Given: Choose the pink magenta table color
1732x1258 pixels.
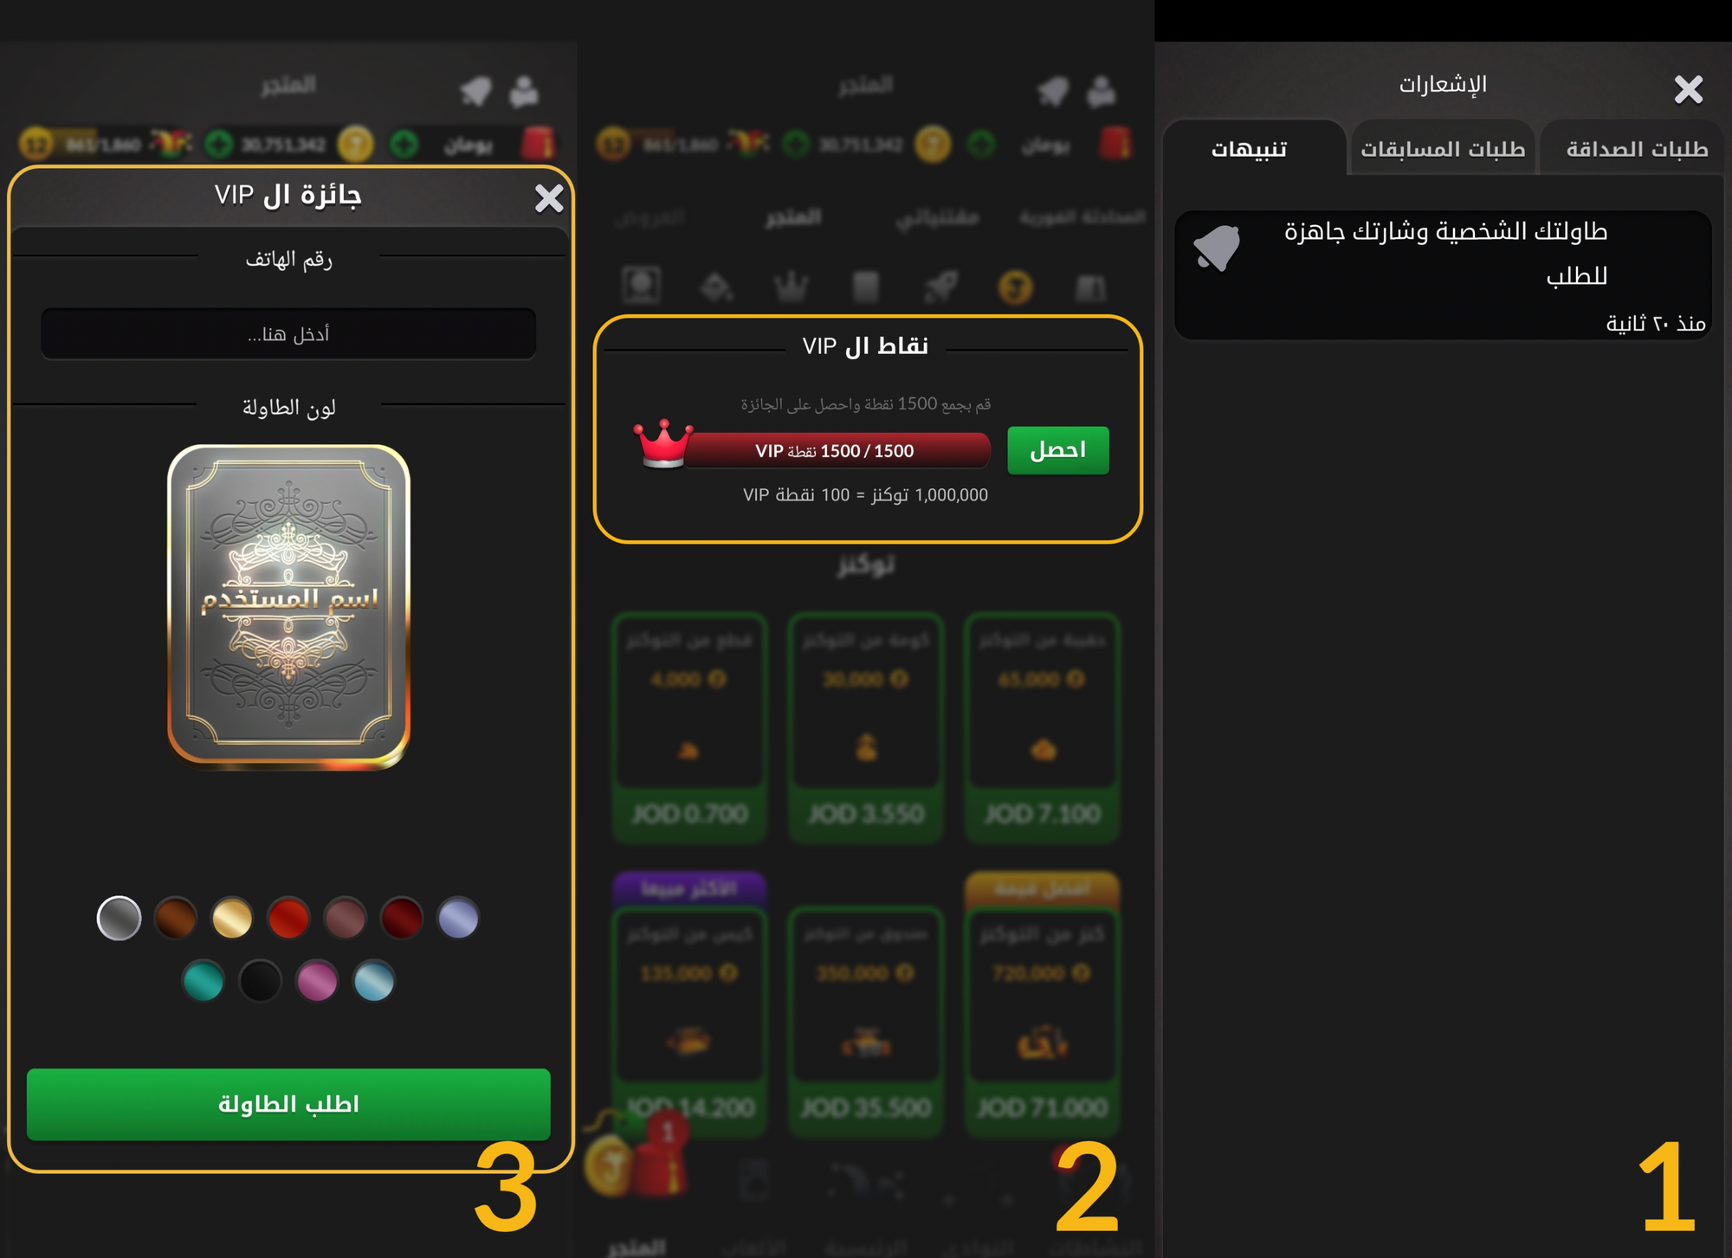Looking at the screenshot, I should coord(317,981).
